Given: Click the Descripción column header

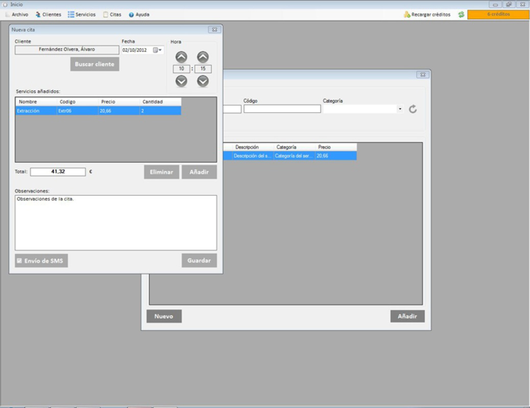Looking at the screenshot, I should (x=252, y=147).
